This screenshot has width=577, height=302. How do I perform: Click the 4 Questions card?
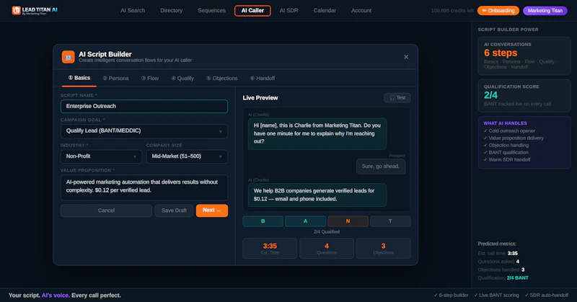[x=327, y=248]
